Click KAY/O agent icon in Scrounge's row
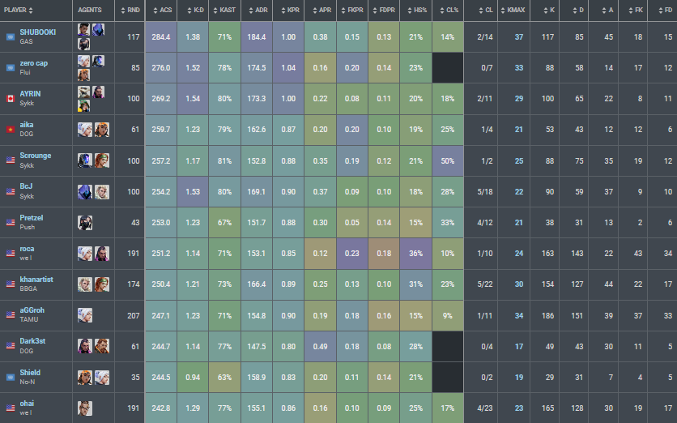This screenshot has width=677, height=423. tap(84, 160)
